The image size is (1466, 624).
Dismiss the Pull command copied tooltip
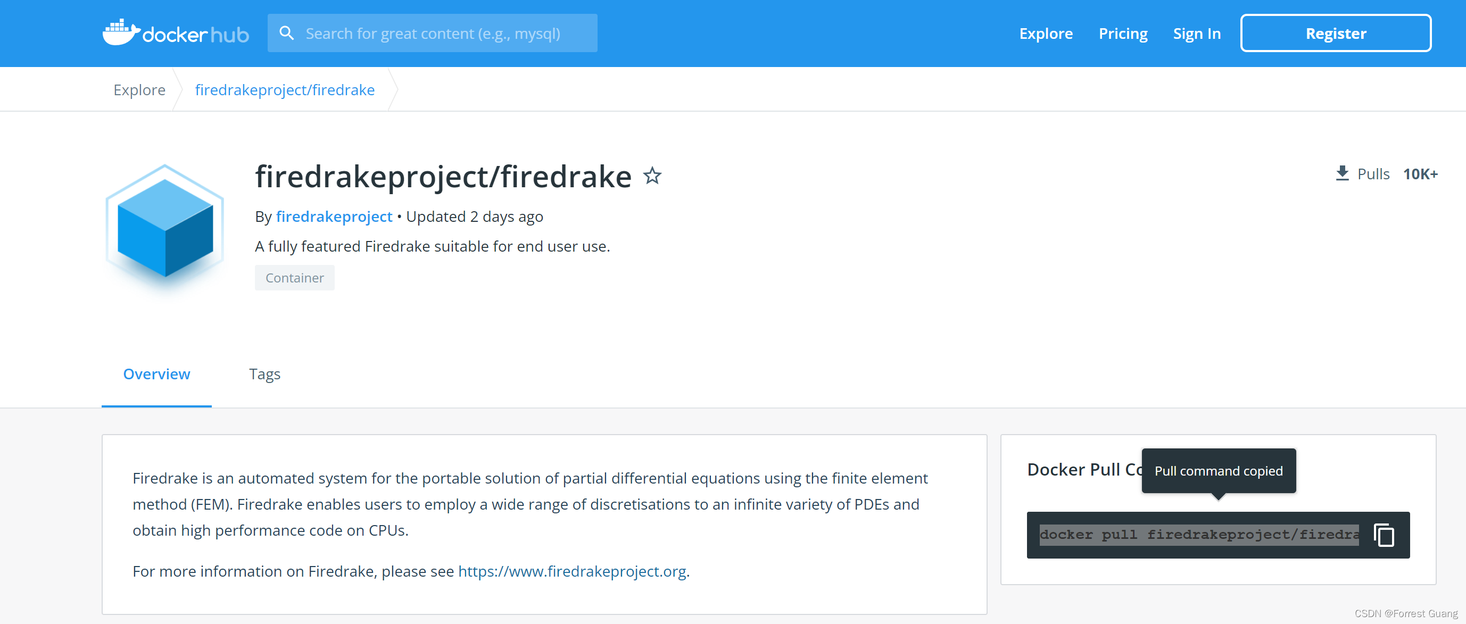coord(1219,471)
